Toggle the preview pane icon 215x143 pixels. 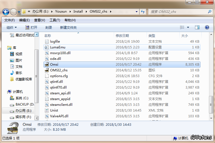click(197, 27)
